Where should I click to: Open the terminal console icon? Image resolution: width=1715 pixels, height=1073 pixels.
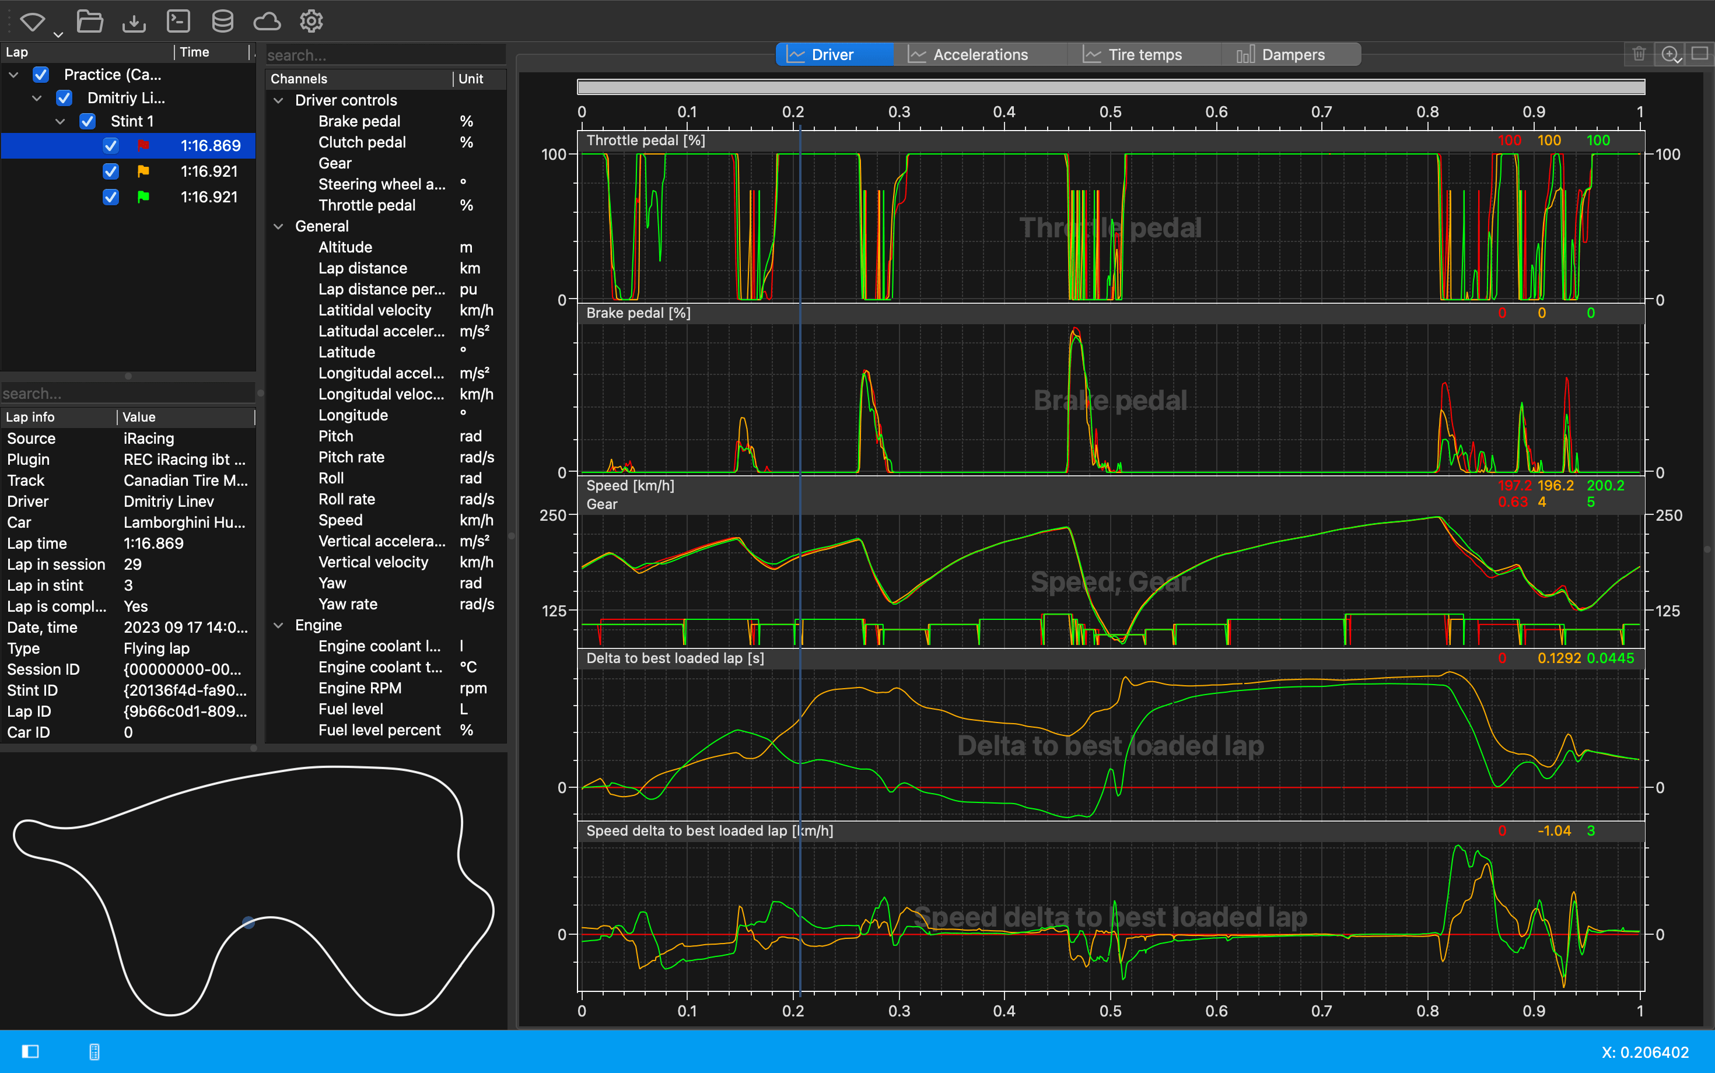tap(178, 22)
